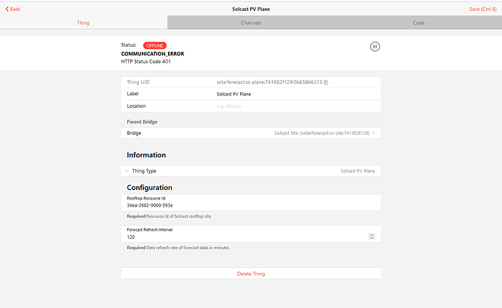Screen dimensions: 502x308
Task: Click the OFFLINE status badge
Action: point(155,46)
